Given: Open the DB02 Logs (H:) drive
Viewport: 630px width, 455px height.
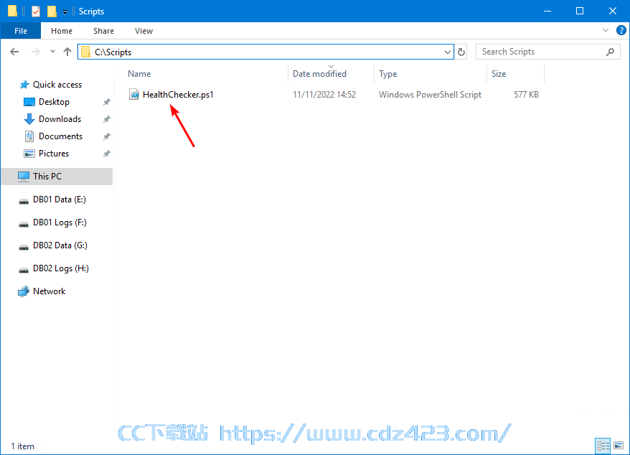Looking at the screenshot, I should (x=61, y=268).
